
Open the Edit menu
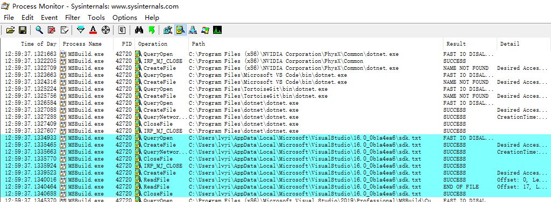(27, 18)
